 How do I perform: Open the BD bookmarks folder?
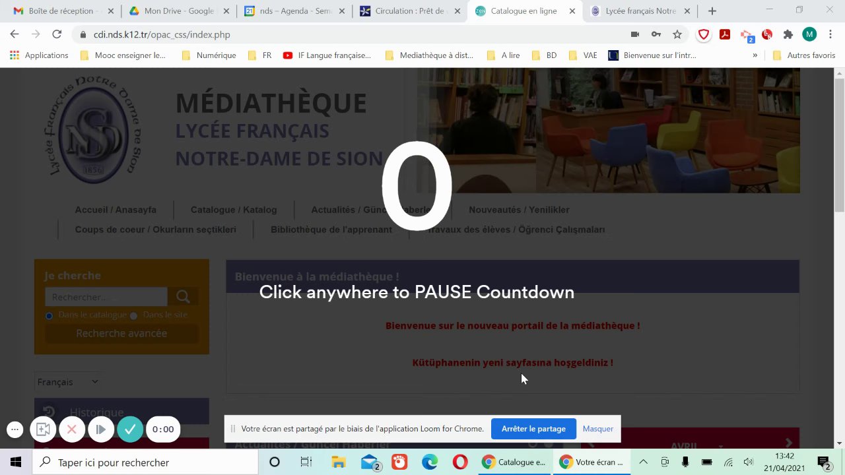click(x=543, y=55)
